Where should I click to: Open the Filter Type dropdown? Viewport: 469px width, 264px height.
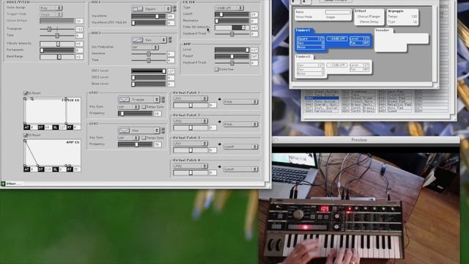click(x=229, y=8)
